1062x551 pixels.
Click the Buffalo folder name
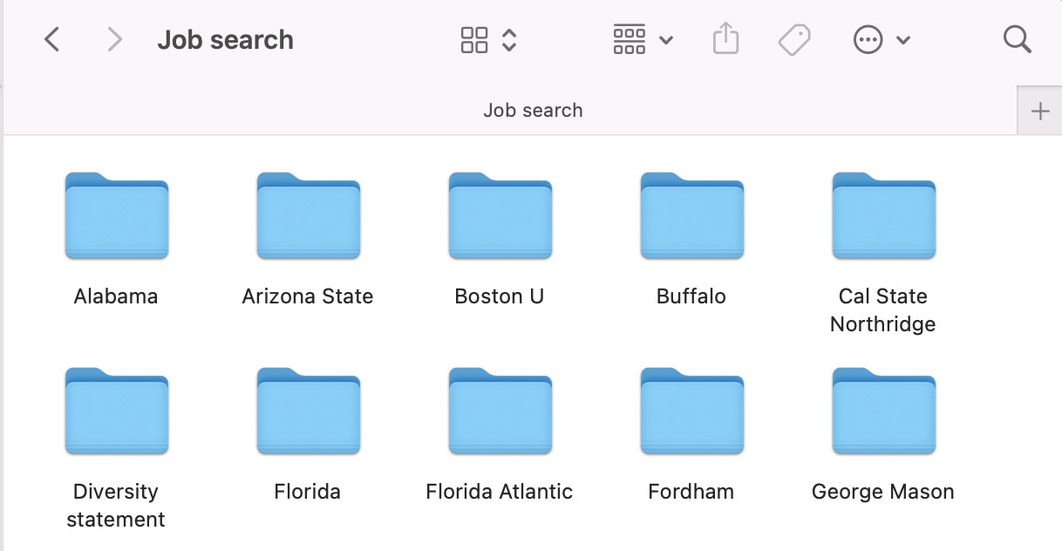coord(691,296)
